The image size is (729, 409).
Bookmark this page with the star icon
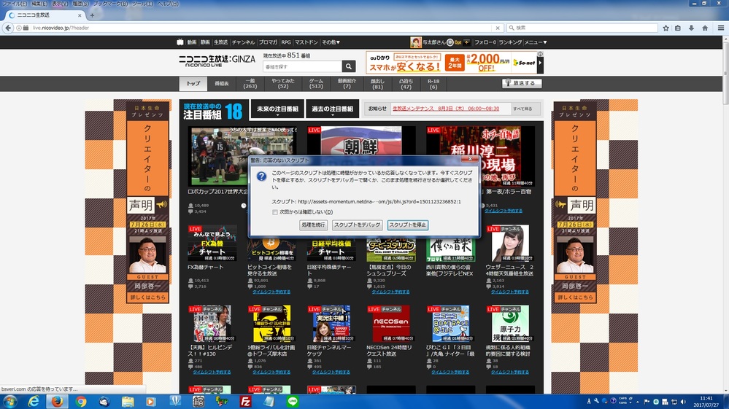point(666,28)
